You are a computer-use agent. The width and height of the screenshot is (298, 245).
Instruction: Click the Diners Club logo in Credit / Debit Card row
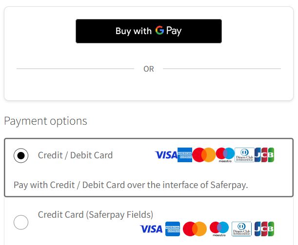tap(244, 155)
